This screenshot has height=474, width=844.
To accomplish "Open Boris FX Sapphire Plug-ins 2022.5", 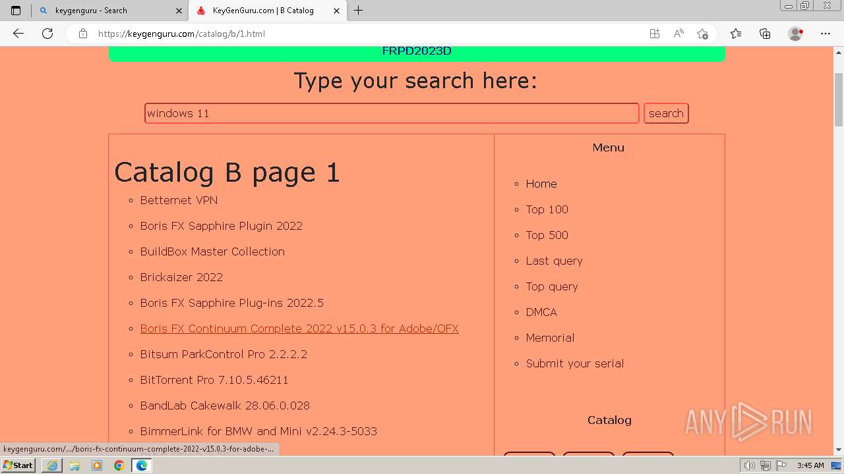I will 232,303.
